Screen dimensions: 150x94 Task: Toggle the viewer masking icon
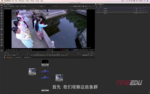[71, 6]
